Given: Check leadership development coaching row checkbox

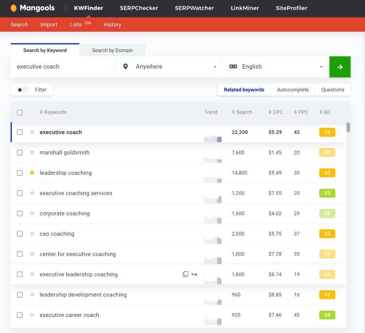Looking at the screenshot, I should coord(20,295).
